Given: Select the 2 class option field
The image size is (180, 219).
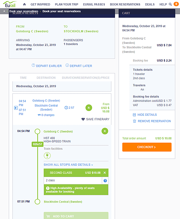Looking at the screenshot, I should coord(73,180).
